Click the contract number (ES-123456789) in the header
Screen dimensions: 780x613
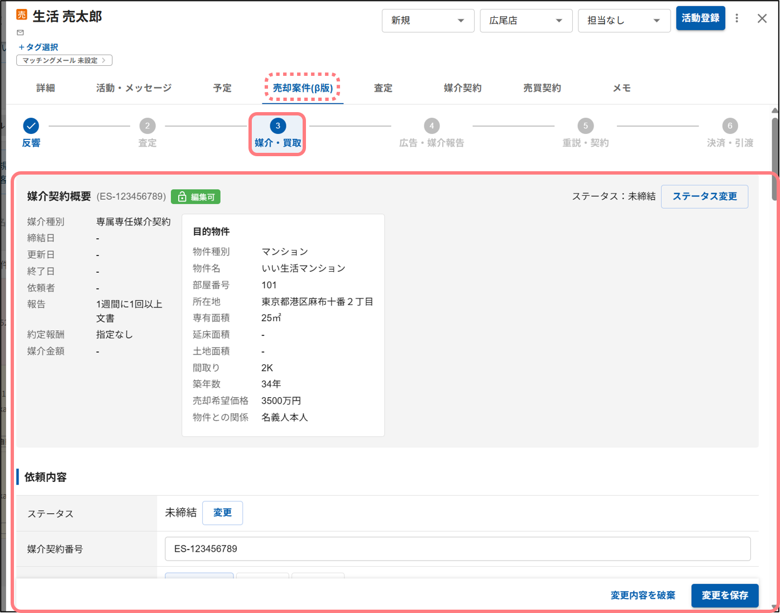[x=131, y=196]
